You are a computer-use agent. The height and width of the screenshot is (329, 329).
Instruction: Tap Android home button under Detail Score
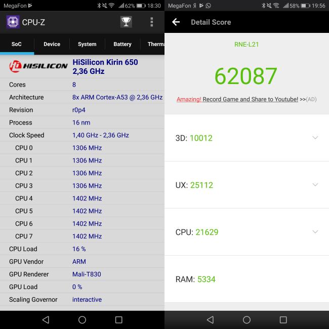tap(246, 320)
